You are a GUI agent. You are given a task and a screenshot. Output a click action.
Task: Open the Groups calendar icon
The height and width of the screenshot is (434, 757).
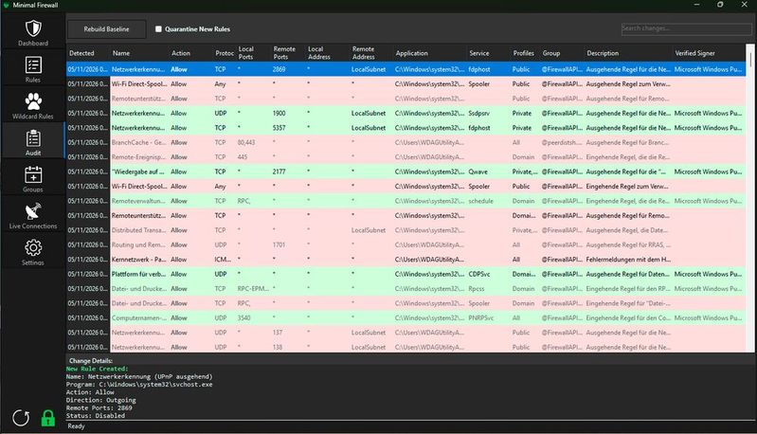tap(33, 174)
